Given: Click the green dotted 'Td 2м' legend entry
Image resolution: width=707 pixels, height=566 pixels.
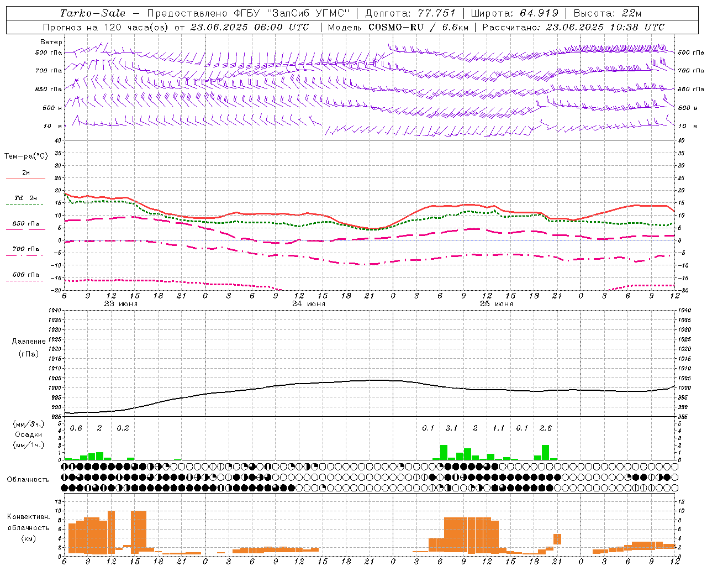Looking at the screenshot, I should (x=26, y=200).
